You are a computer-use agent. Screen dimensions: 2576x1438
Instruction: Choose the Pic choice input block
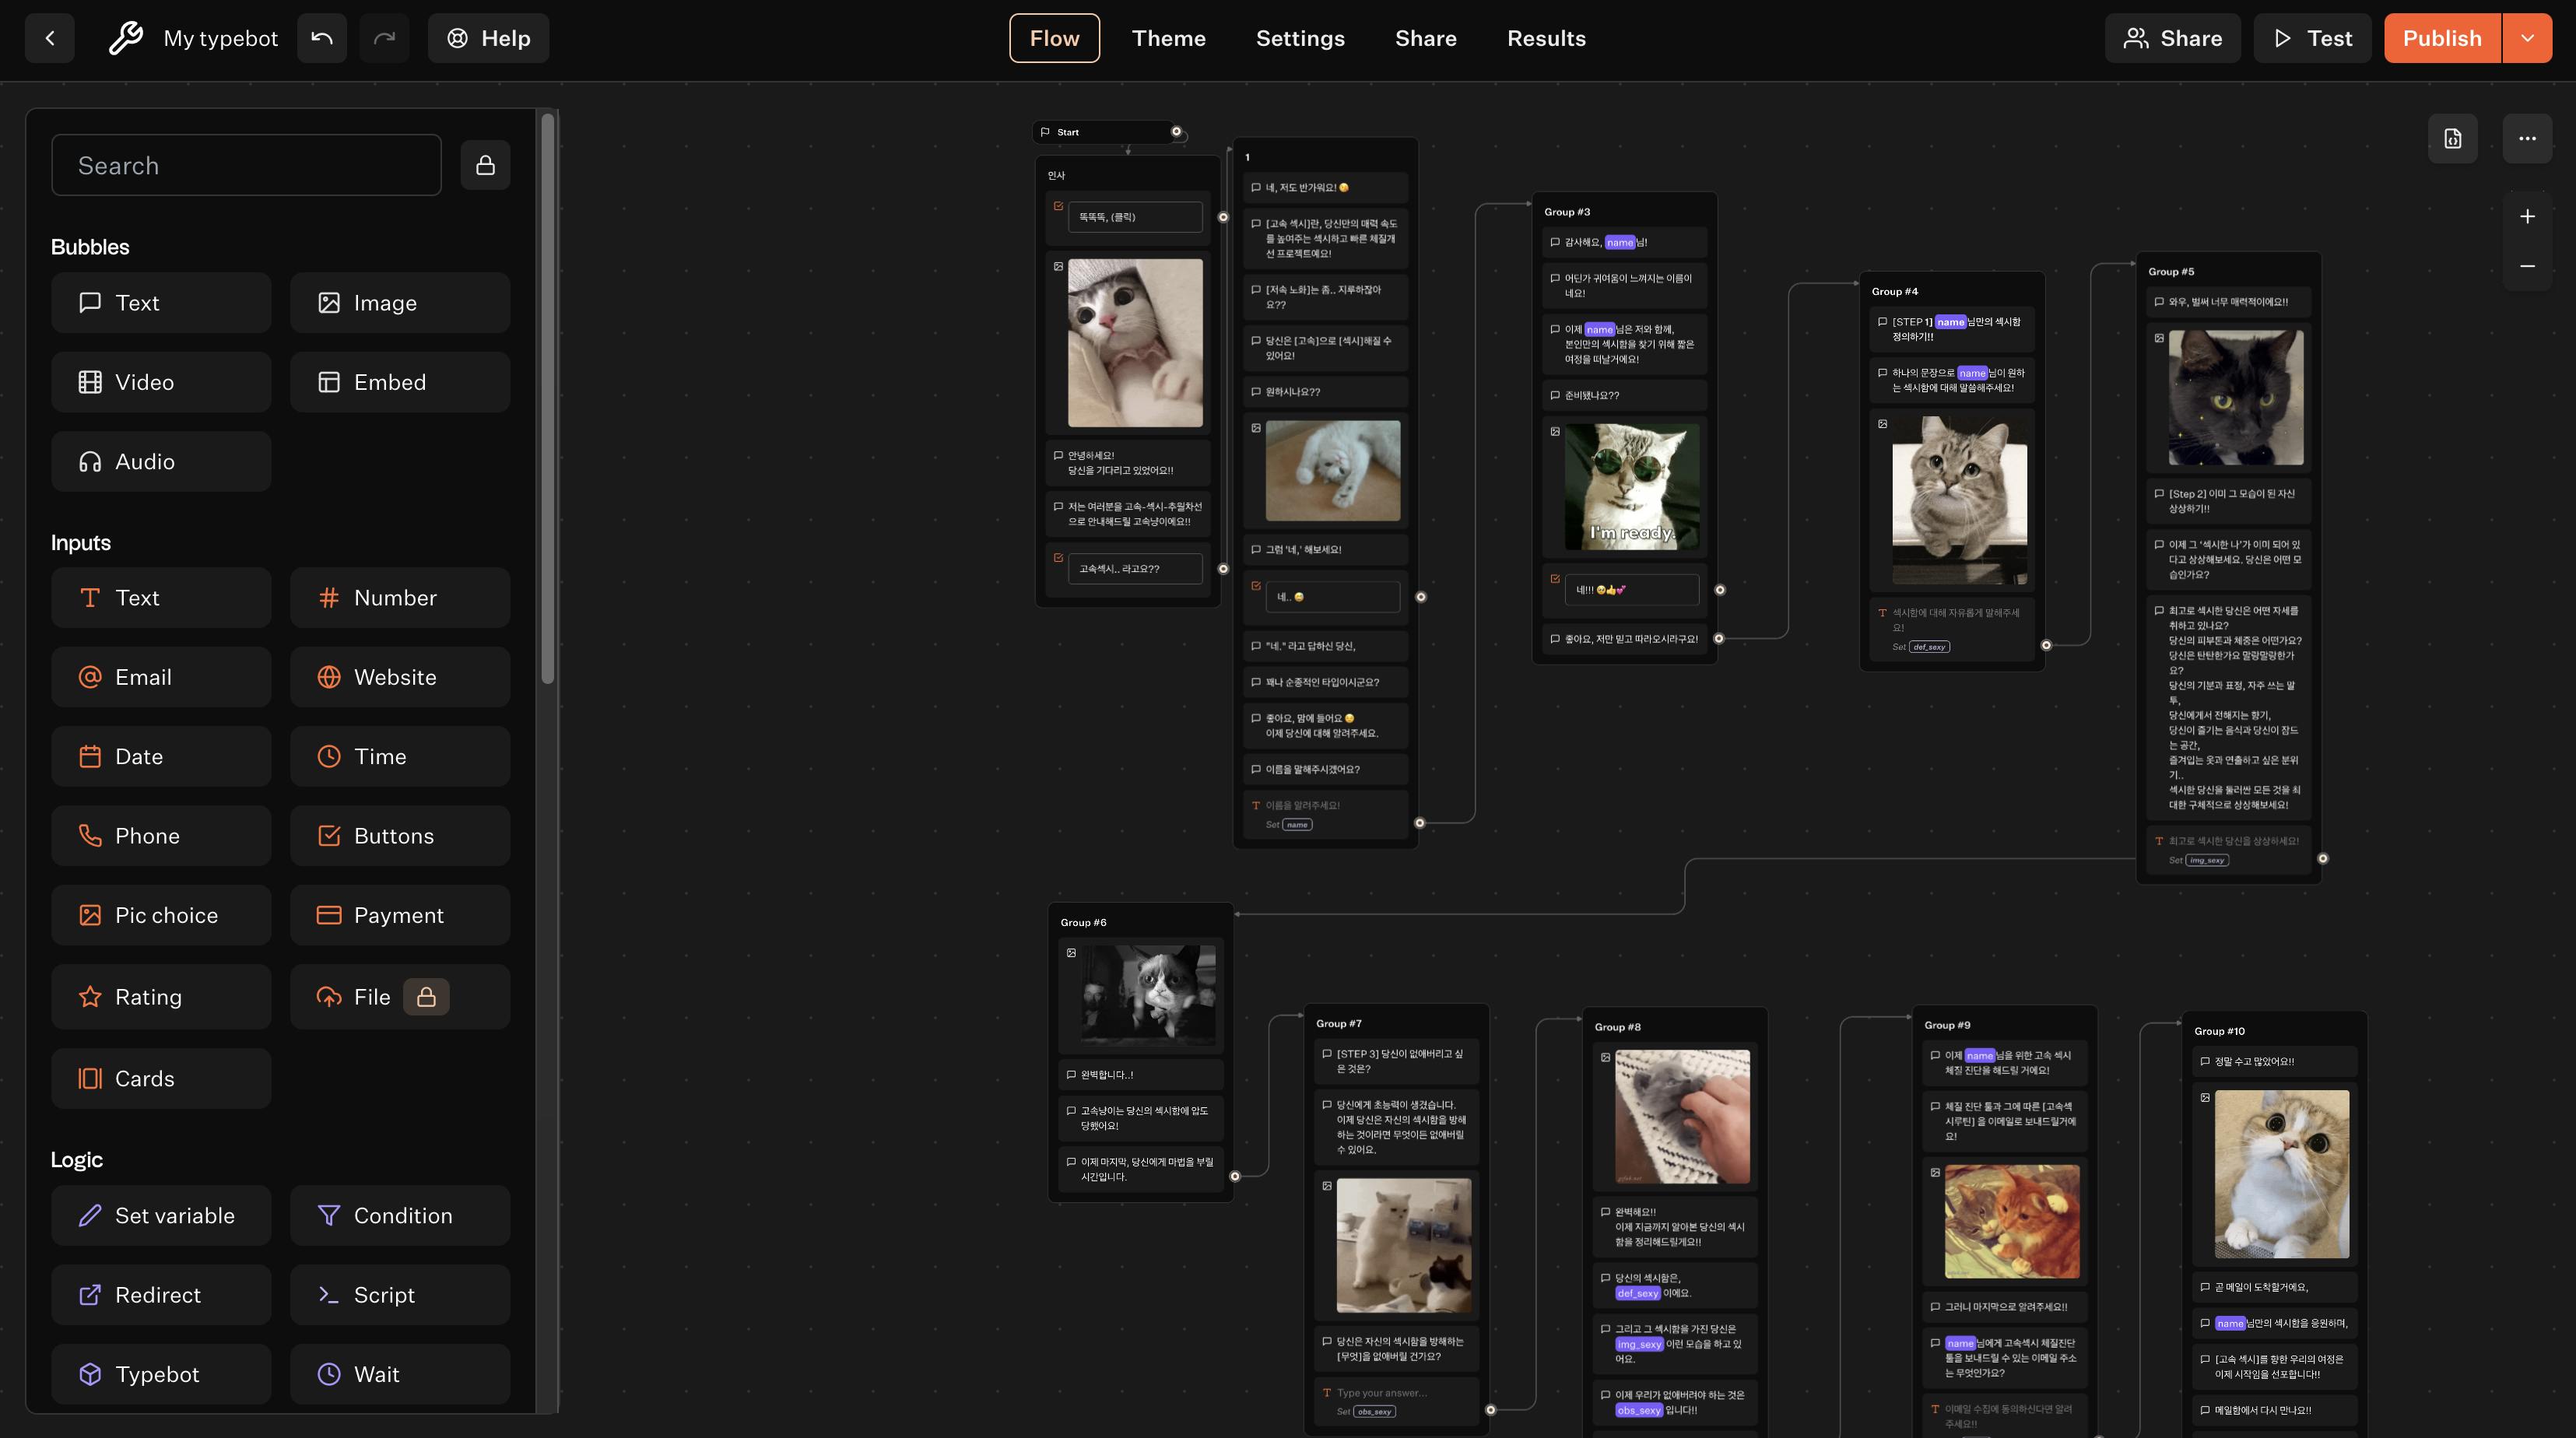(x=161, y=915)
